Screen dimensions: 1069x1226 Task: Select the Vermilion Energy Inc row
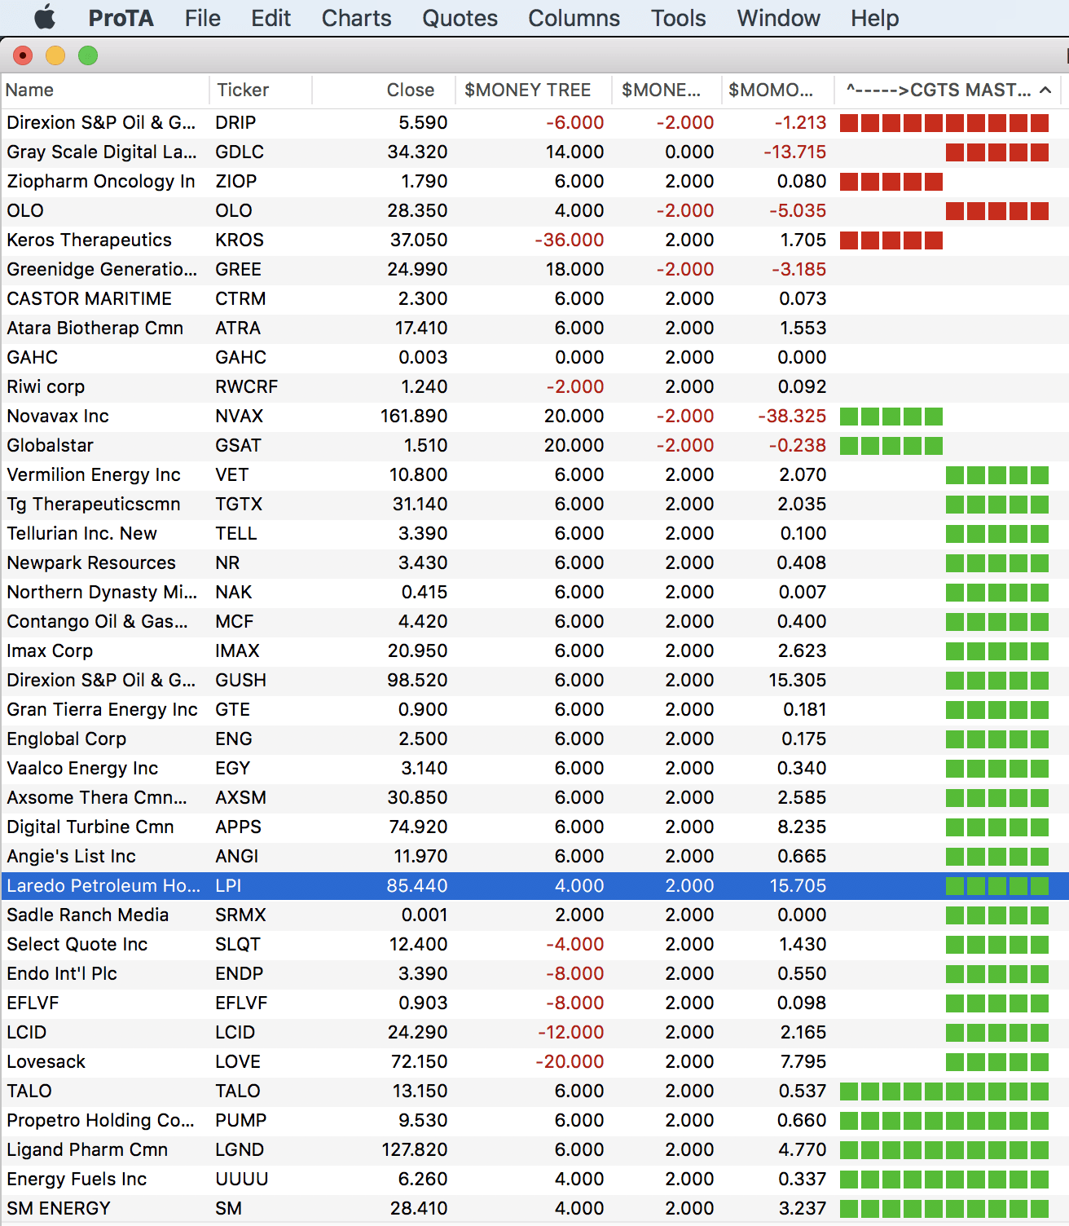tap(534, 475)
